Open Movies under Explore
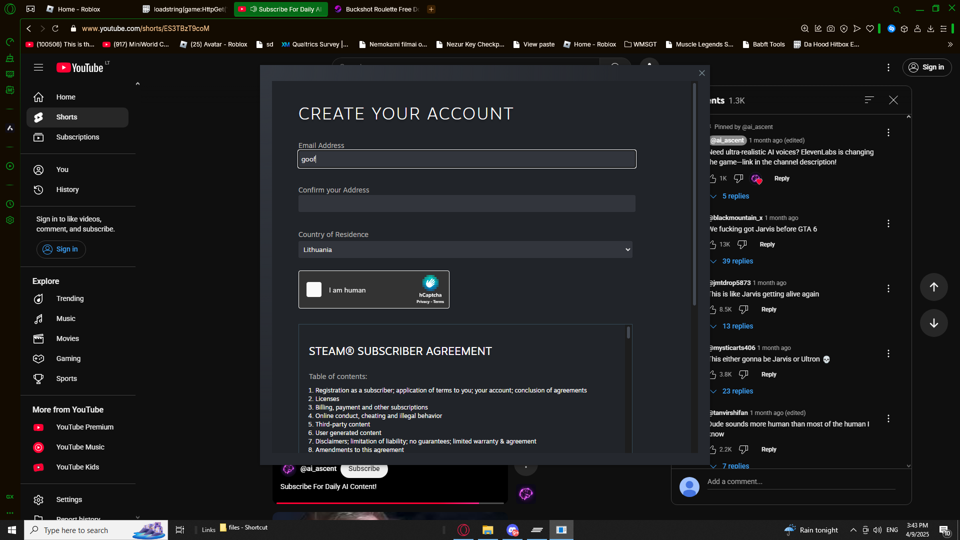 (x=77, y=338)
